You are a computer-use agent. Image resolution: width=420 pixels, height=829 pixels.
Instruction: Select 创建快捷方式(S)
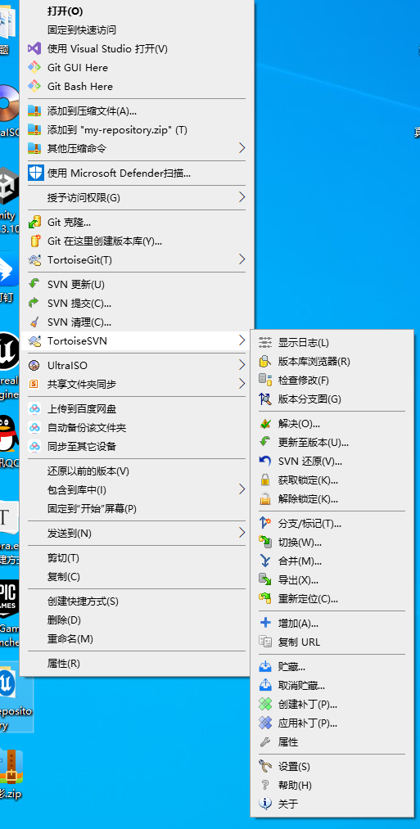tap(137, 601)
